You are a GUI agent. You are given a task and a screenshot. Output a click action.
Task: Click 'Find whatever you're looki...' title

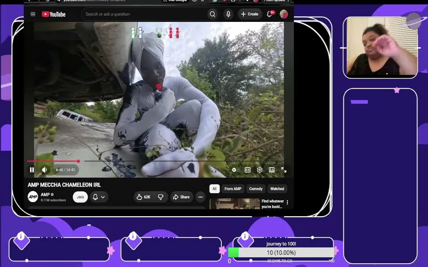point(272,204)
